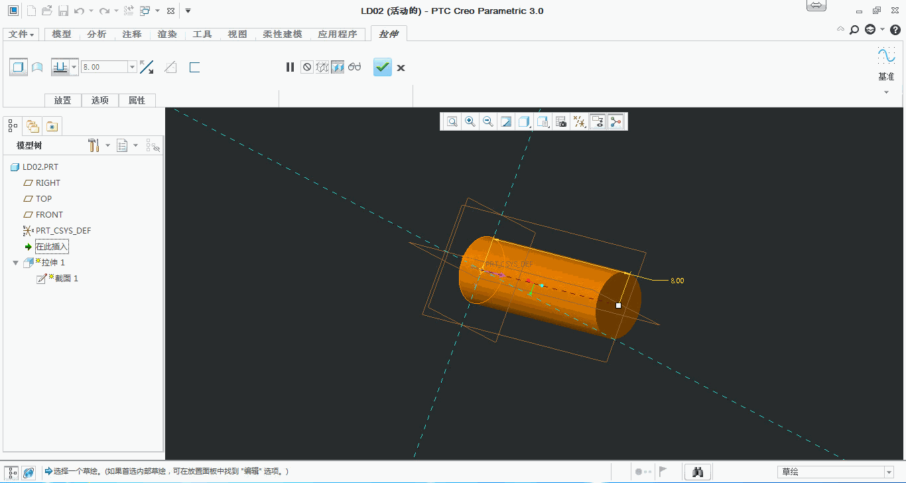Open the redo history dropdown arrow
The image size is (906, 483).
point(116,11)
